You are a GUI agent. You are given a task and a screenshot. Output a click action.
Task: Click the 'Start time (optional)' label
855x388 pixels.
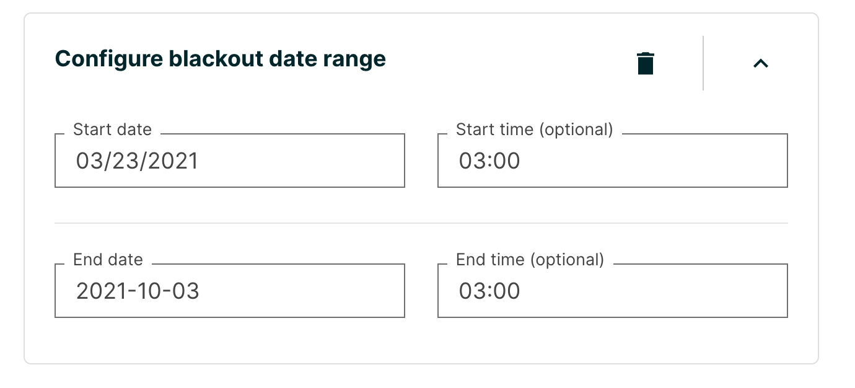(534, 130)
